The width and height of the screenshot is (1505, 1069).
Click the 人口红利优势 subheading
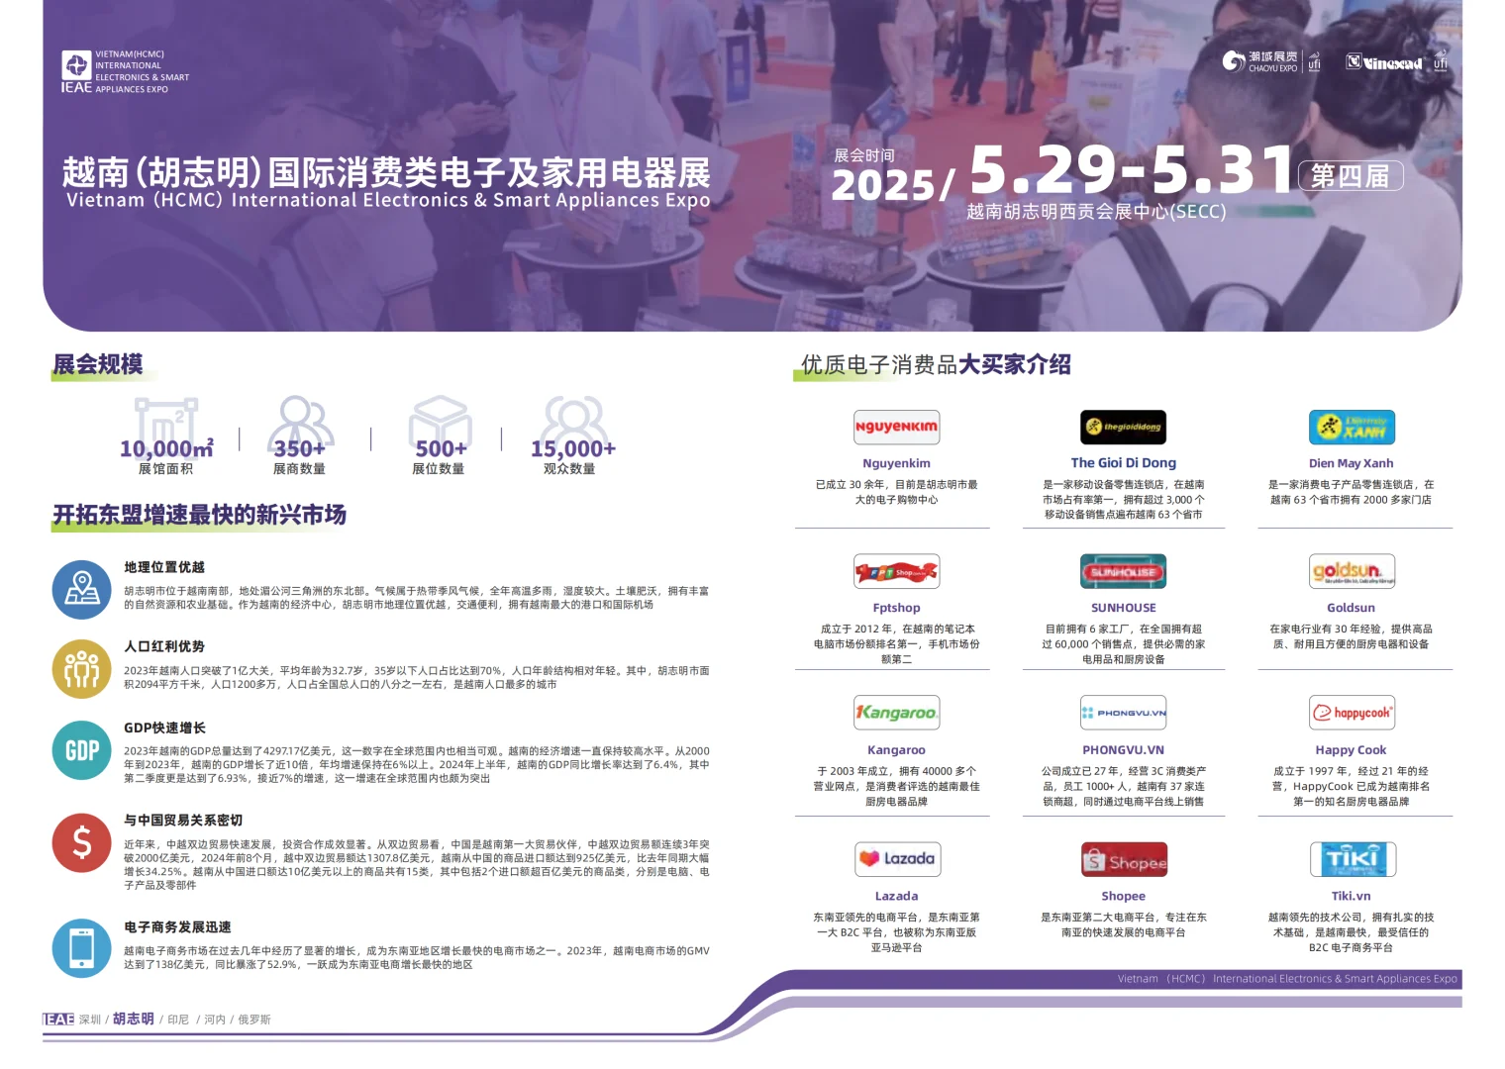point(164,646)
